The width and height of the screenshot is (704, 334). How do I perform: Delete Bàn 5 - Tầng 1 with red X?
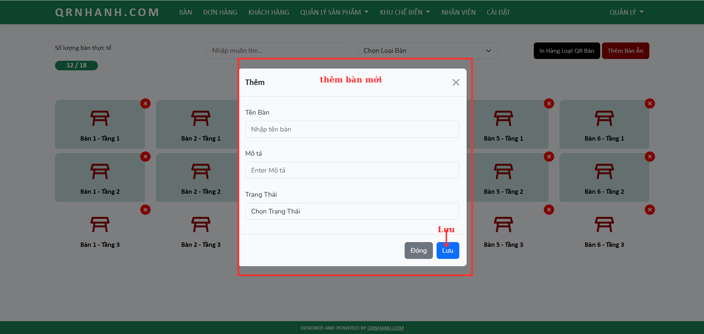click(549, 104)
